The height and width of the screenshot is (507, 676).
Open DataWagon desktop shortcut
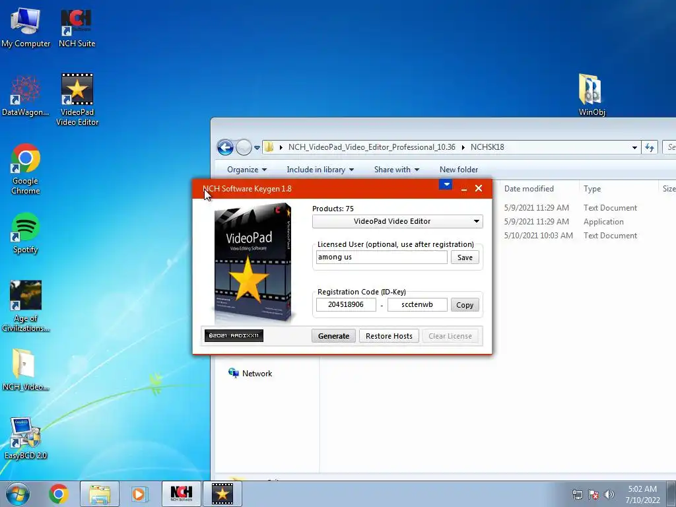26,96
